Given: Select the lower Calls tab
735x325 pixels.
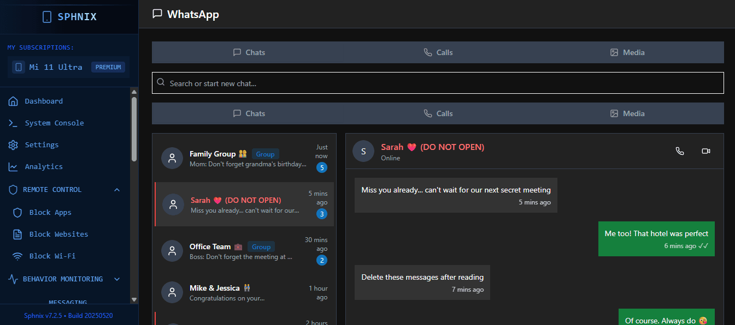Looking at the screenshot, I should pyautogui.click(x=438, y=113).
